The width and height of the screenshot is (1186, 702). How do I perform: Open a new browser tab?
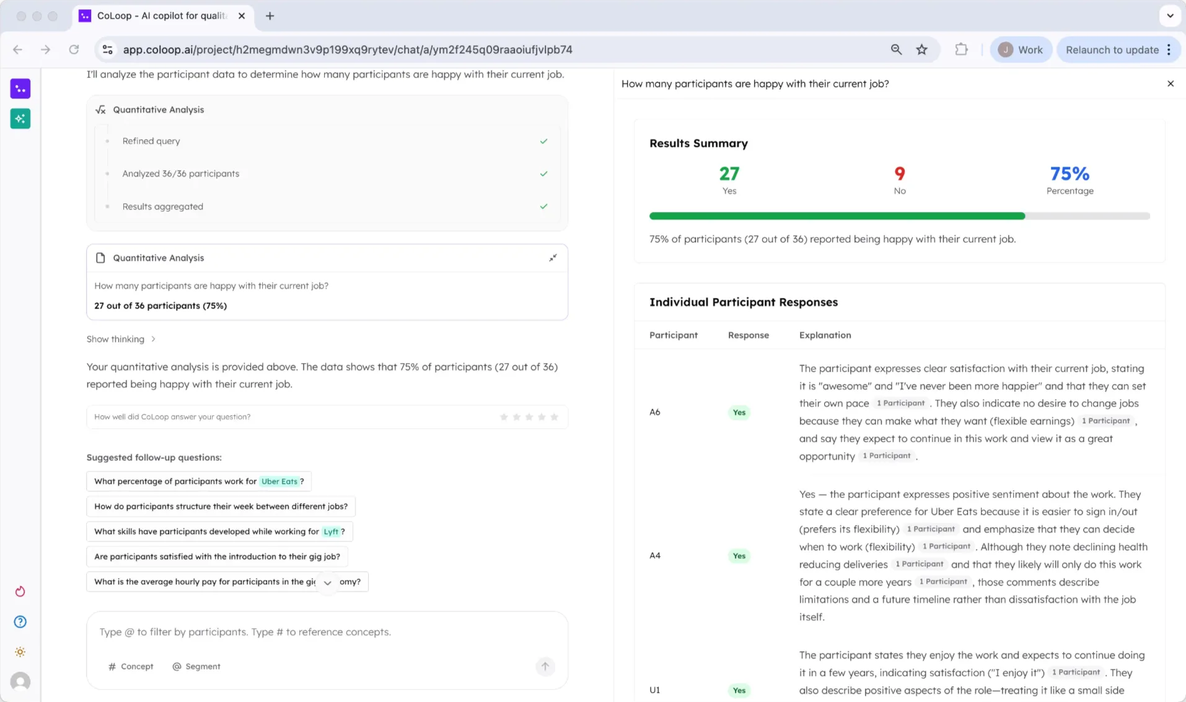[270, 16]
